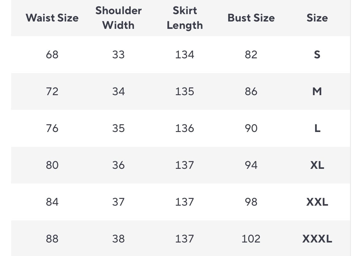The width and height of the screenshot is (362, 256).
Task: Select waist size value 80
Action: [52, 165]
